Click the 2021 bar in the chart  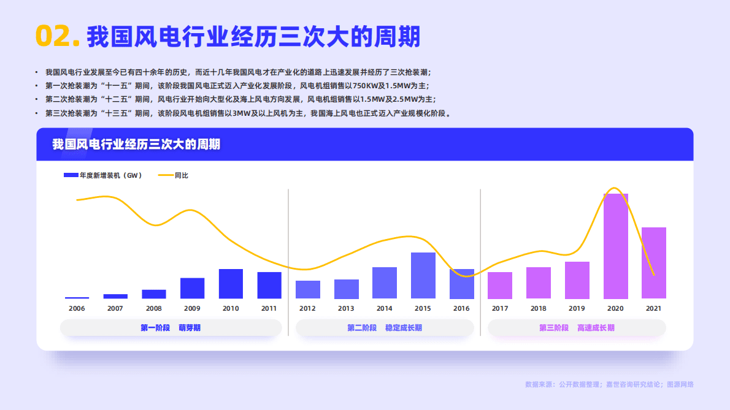[654, 264]
